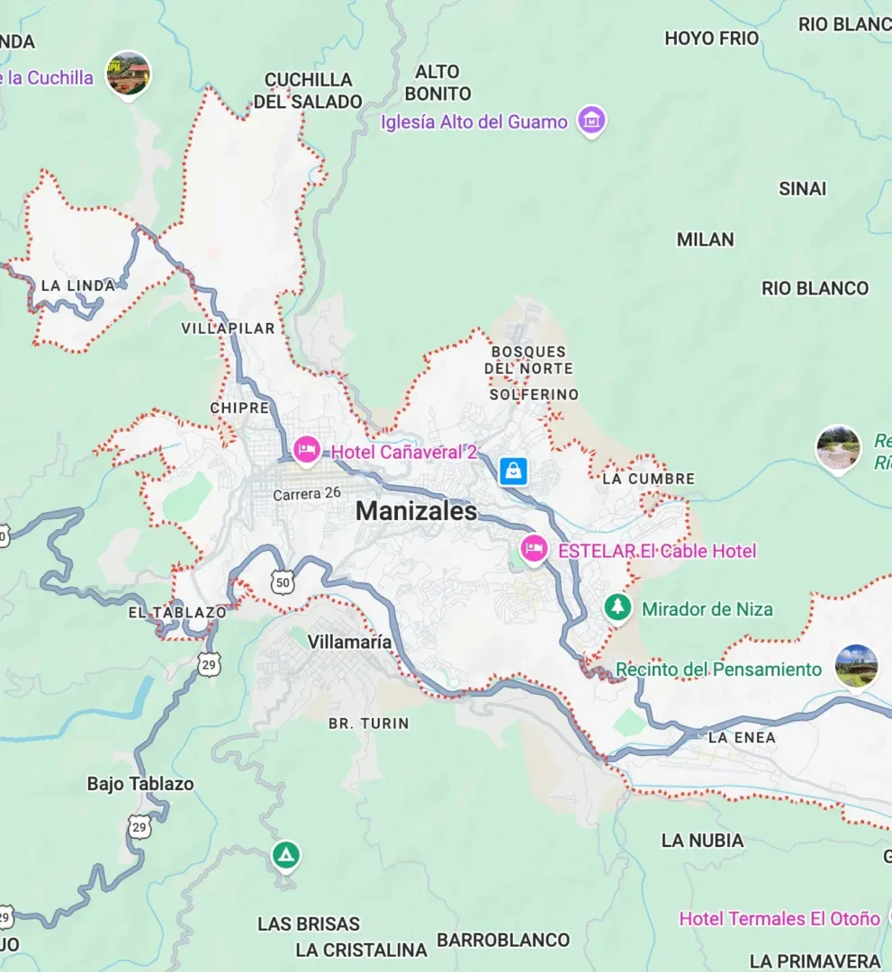
Task: Click the river photo thumbnail on the right edge
Action: tap(838, 447)
